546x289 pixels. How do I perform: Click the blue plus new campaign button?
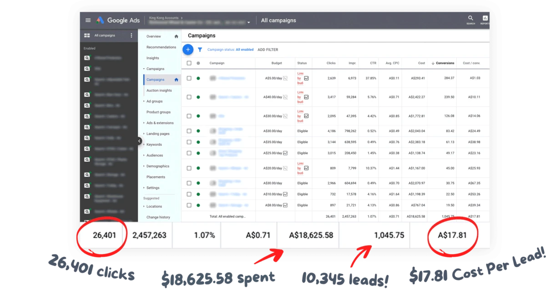point(188,50)
